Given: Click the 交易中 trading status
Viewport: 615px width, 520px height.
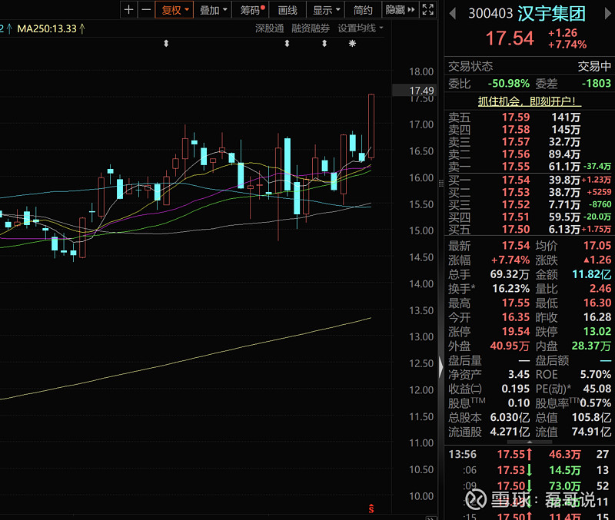Looking at the screenshot, I should [x=594, y=66].
